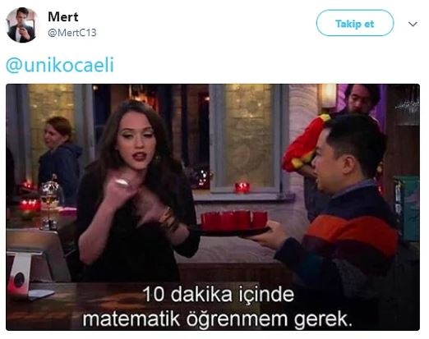Click the red candle on the windowsill
Screen dimensions: 429x339
[242, 187]
